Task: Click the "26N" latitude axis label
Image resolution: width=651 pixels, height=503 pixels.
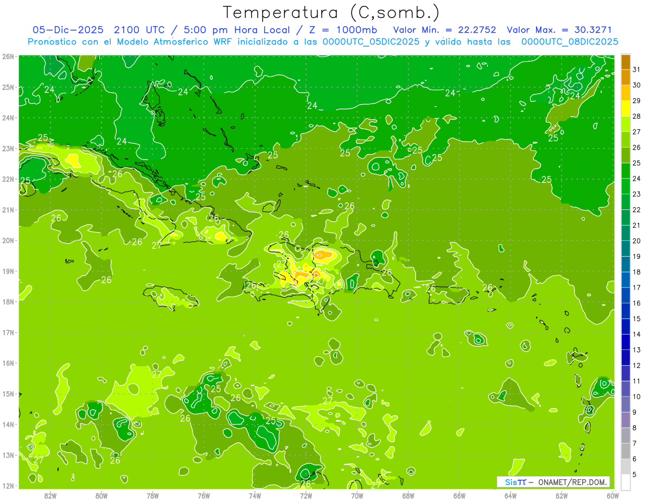Action: pyautogui.click(x=8, y=56)
